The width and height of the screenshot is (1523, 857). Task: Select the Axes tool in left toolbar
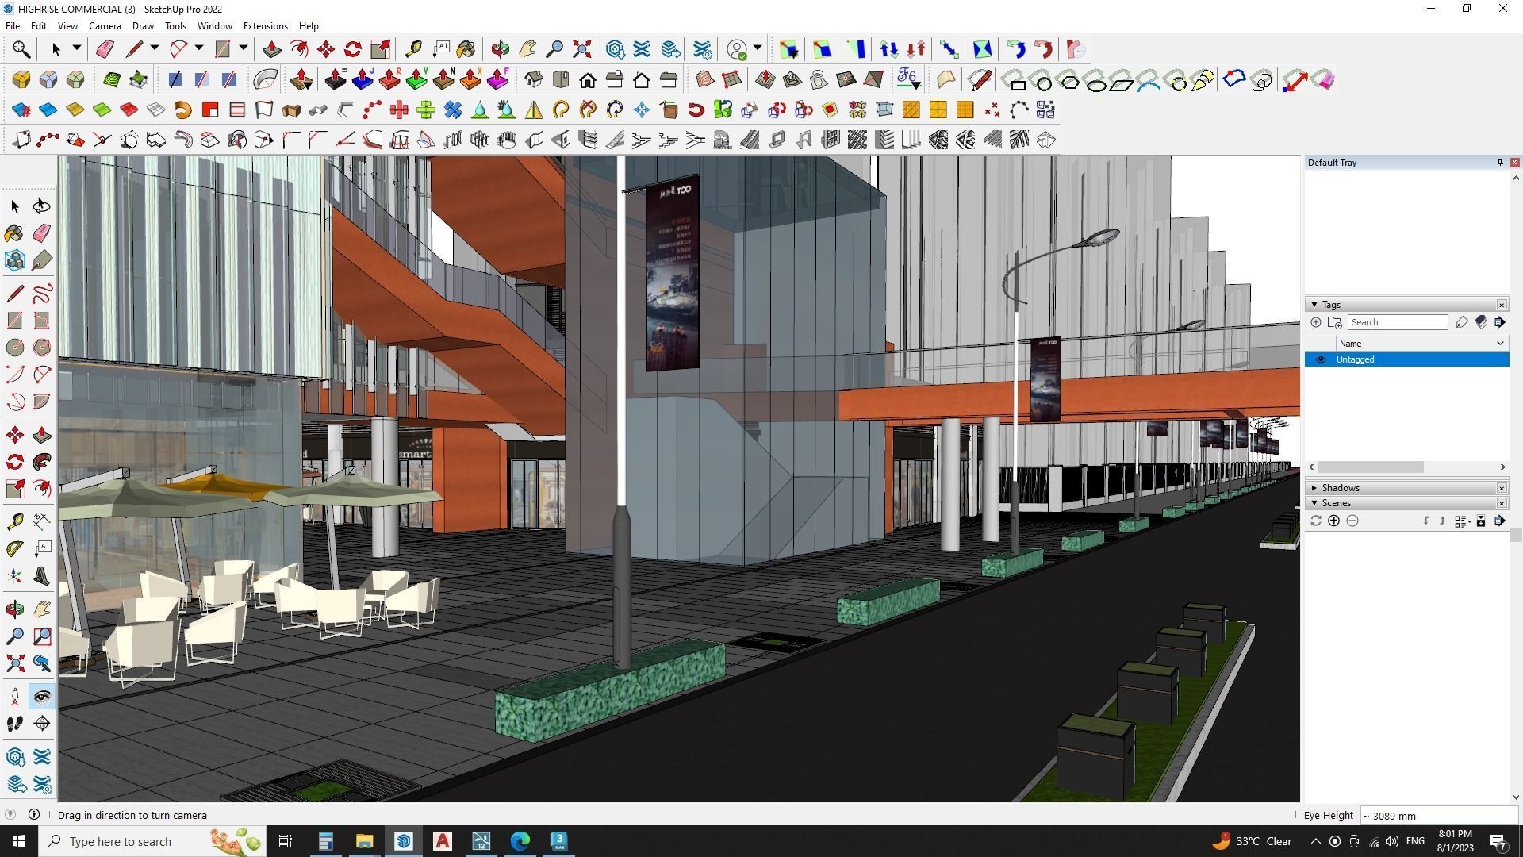click(x=15, y=576)
